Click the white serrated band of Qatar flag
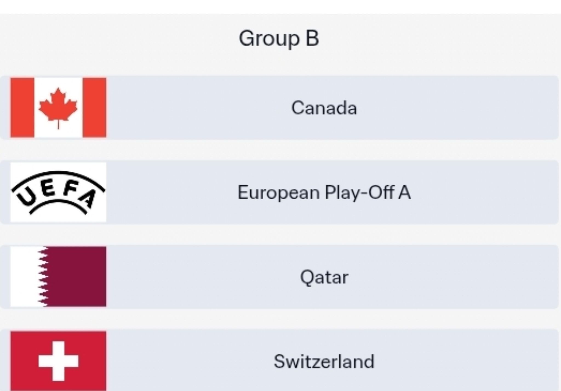Viewport: 561px width, 391px height. tap(25, 276)
